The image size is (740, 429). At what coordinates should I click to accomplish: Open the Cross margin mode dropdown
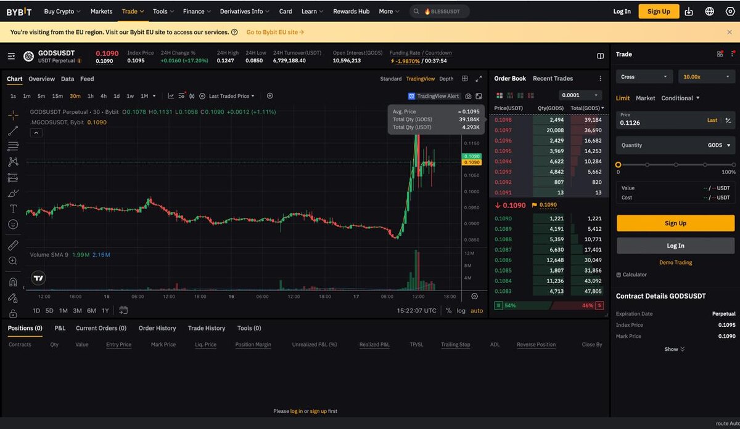point(644,77)
